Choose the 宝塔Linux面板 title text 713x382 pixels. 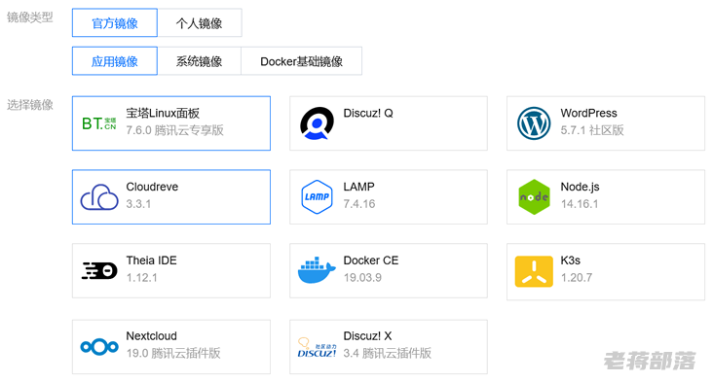(x=163, y=113)
